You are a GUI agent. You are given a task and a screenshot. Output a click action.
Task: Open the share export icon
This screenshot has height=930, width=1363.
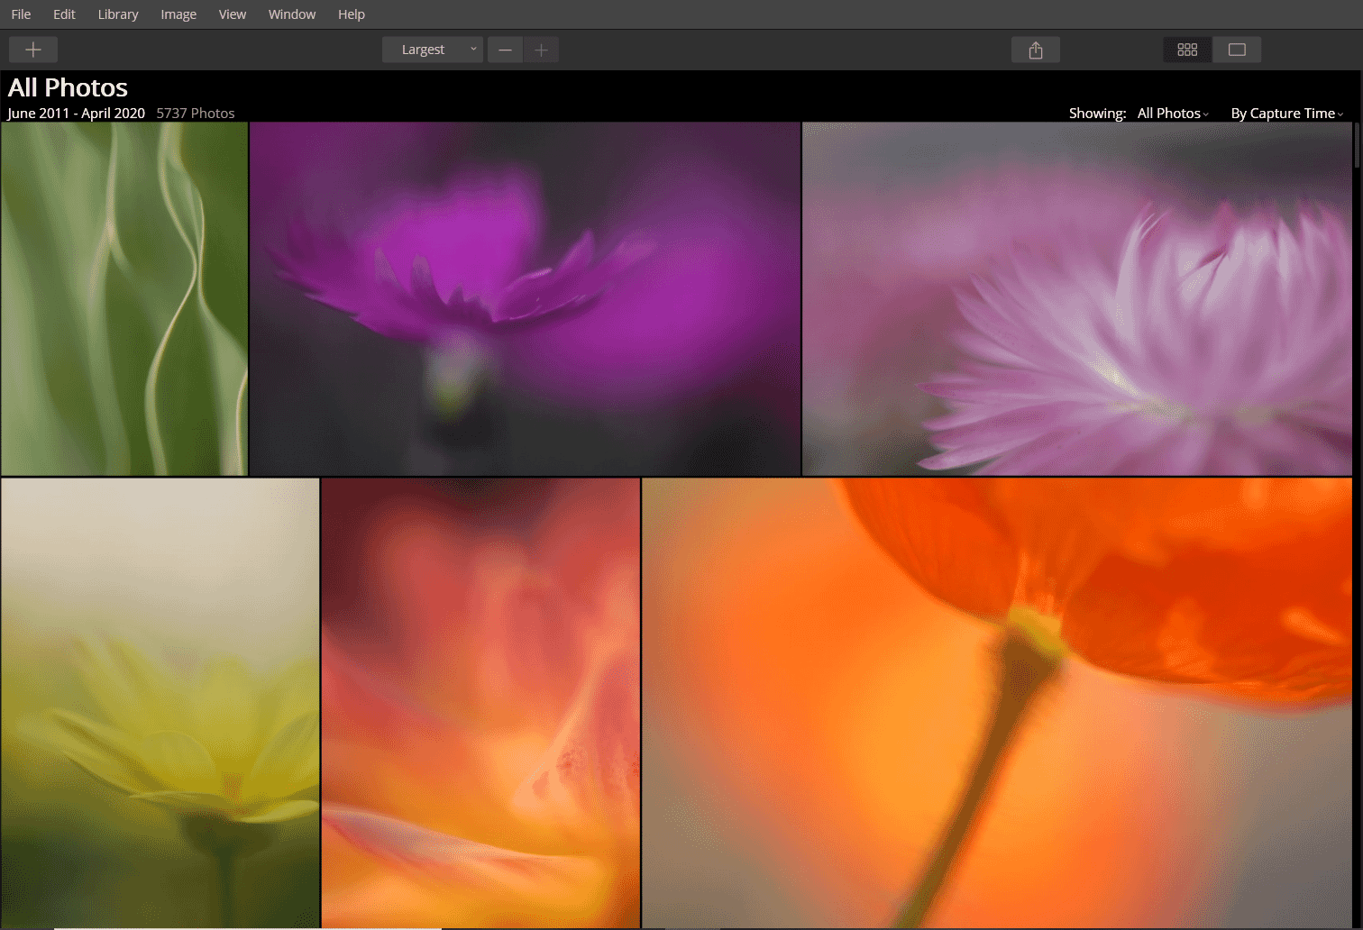1036,50
